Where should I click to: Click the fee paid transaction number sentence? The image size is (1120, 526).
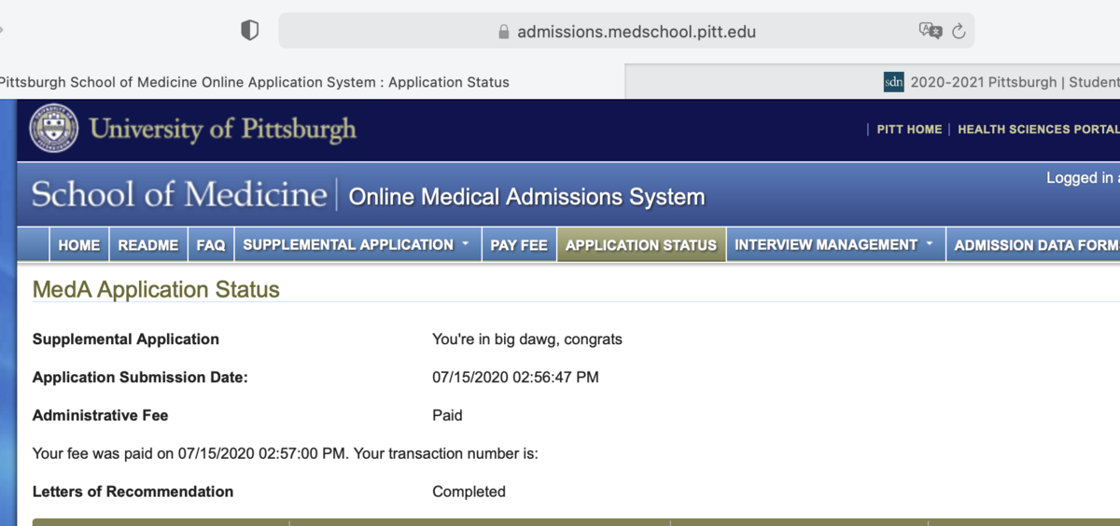[286, 454]
